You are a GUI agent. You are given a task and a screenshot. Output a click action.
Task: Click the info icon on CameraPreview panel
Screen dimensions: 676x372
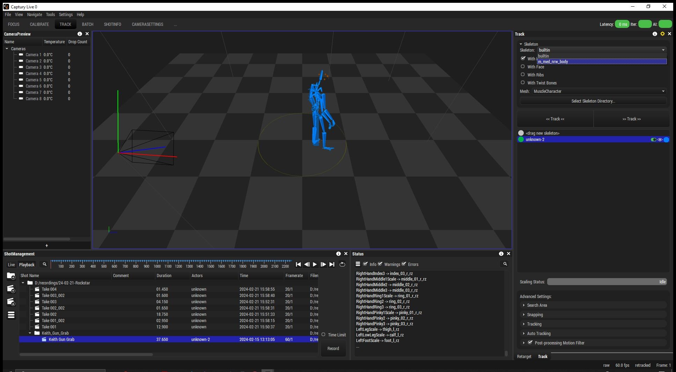pos(80,34)
